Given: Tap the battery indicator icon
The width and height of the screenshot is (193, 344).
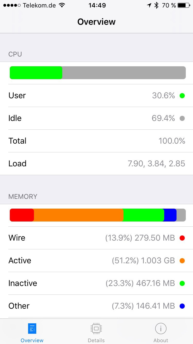Looking at the screenshot, I should pyautogui.click(x=184, y=5).
